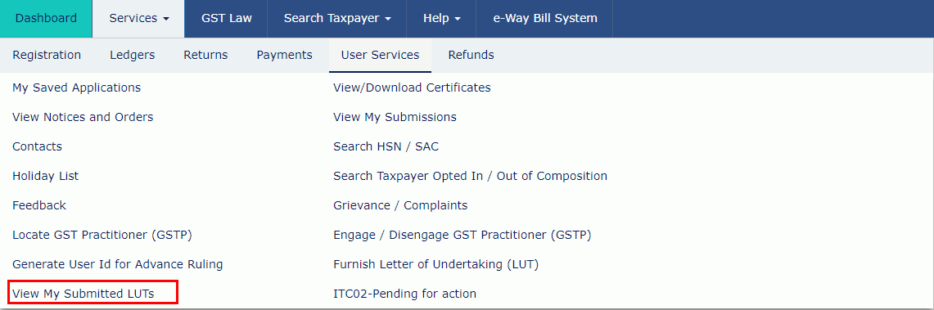Open View Notices and Orders

[x=83, y=117]
